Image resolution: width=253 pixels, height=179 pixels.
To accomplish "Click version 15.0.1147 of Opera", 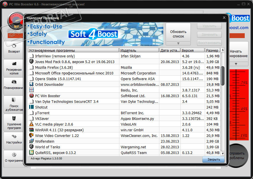I will (x=192, y=79).
